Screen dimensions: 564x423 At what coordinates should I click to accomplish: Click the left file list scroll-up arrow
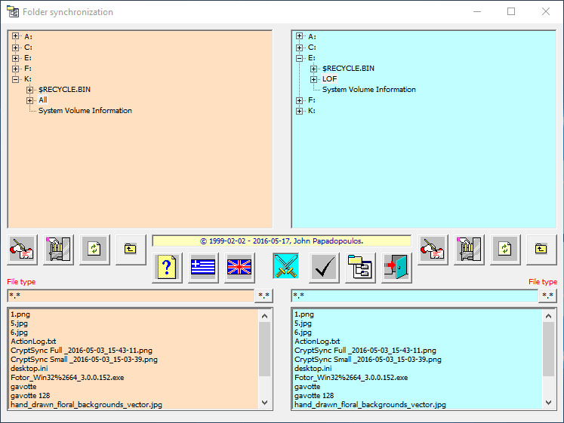coord(265,316)
